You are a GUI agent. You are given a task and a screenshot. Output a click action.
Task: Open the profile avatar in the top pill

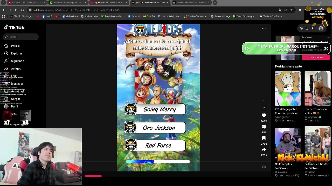[321, 28]
